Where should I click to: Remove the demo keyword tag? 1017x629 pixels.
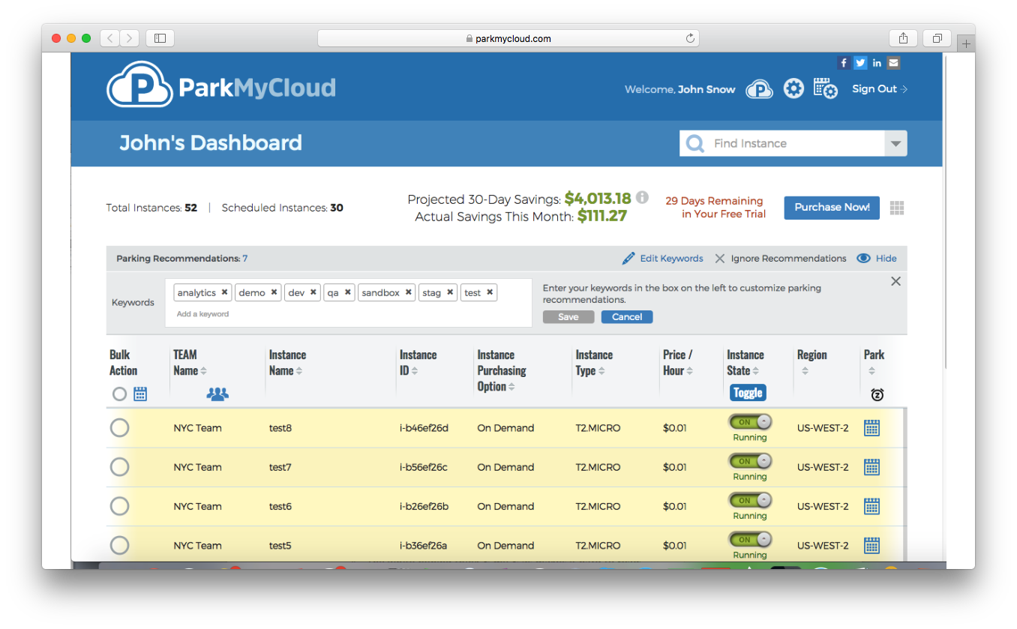[x=274, y=292]
